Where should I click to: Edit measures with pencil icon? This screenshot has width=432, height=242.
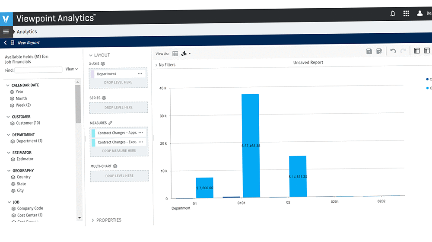110,123
